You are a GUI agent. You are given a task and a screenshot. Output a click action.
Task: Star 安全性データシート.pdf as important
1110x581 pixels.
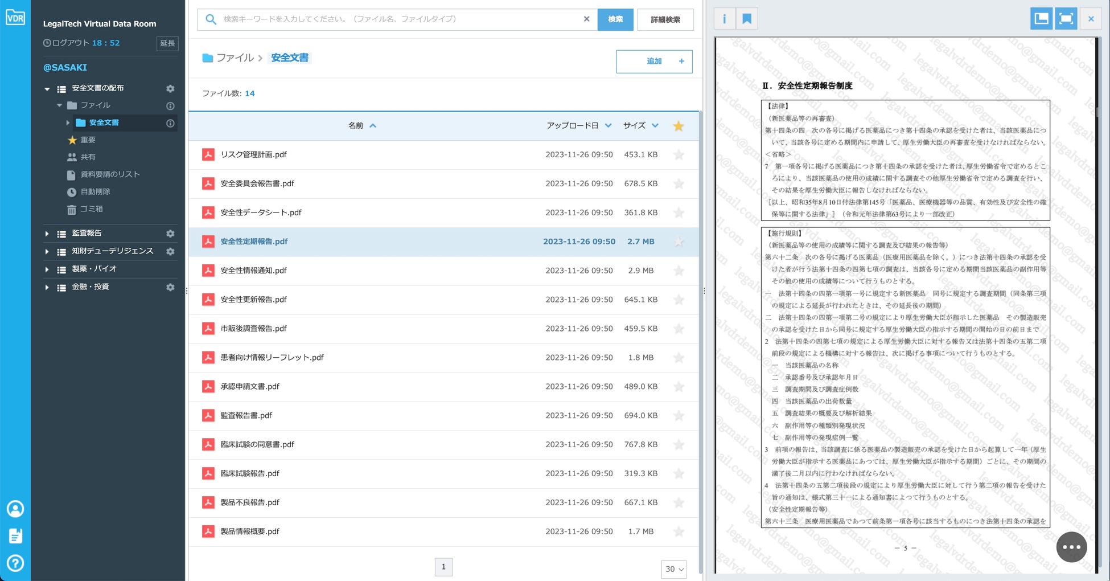pyautogui.click(x=679, y=213)
